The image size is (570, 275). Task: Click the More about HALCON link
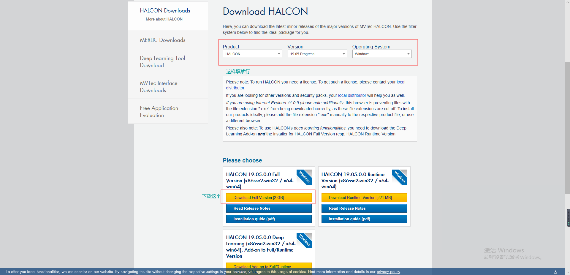(164, 19)
